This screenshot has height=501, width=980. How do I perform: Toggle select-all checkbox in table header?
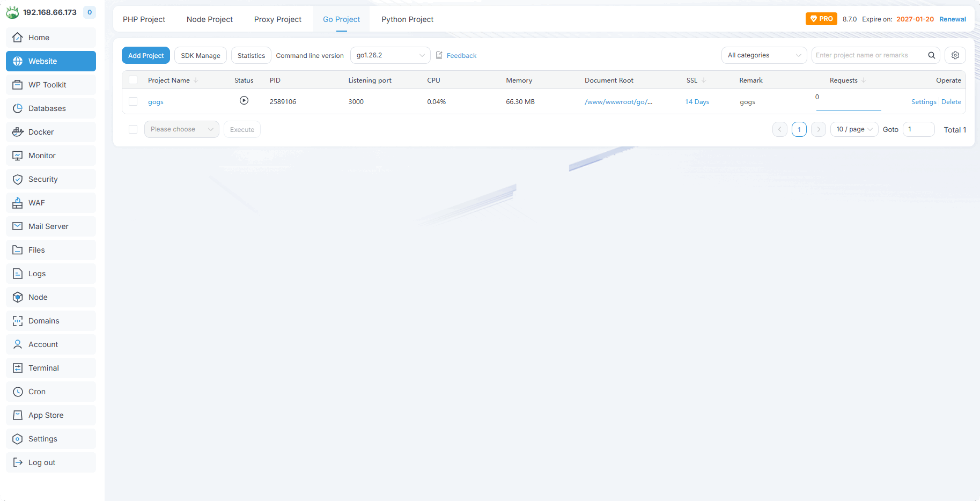click(x=133, y=80)
